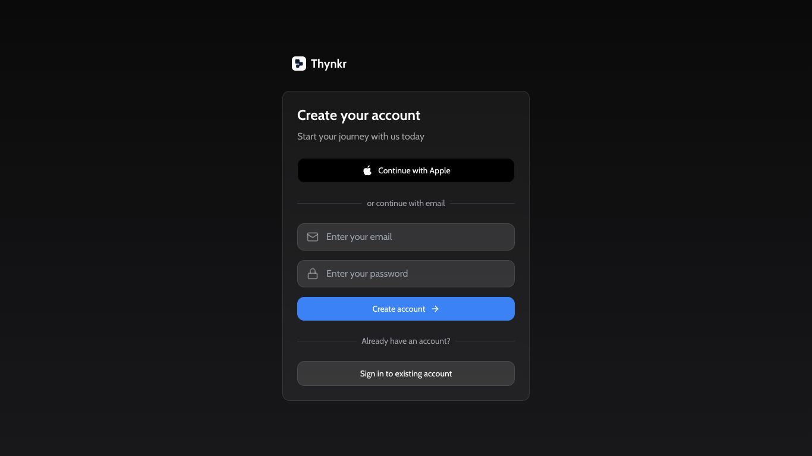Screen dimensions: 812x456
Task: Click the Create your account heading
Action: 358,115
